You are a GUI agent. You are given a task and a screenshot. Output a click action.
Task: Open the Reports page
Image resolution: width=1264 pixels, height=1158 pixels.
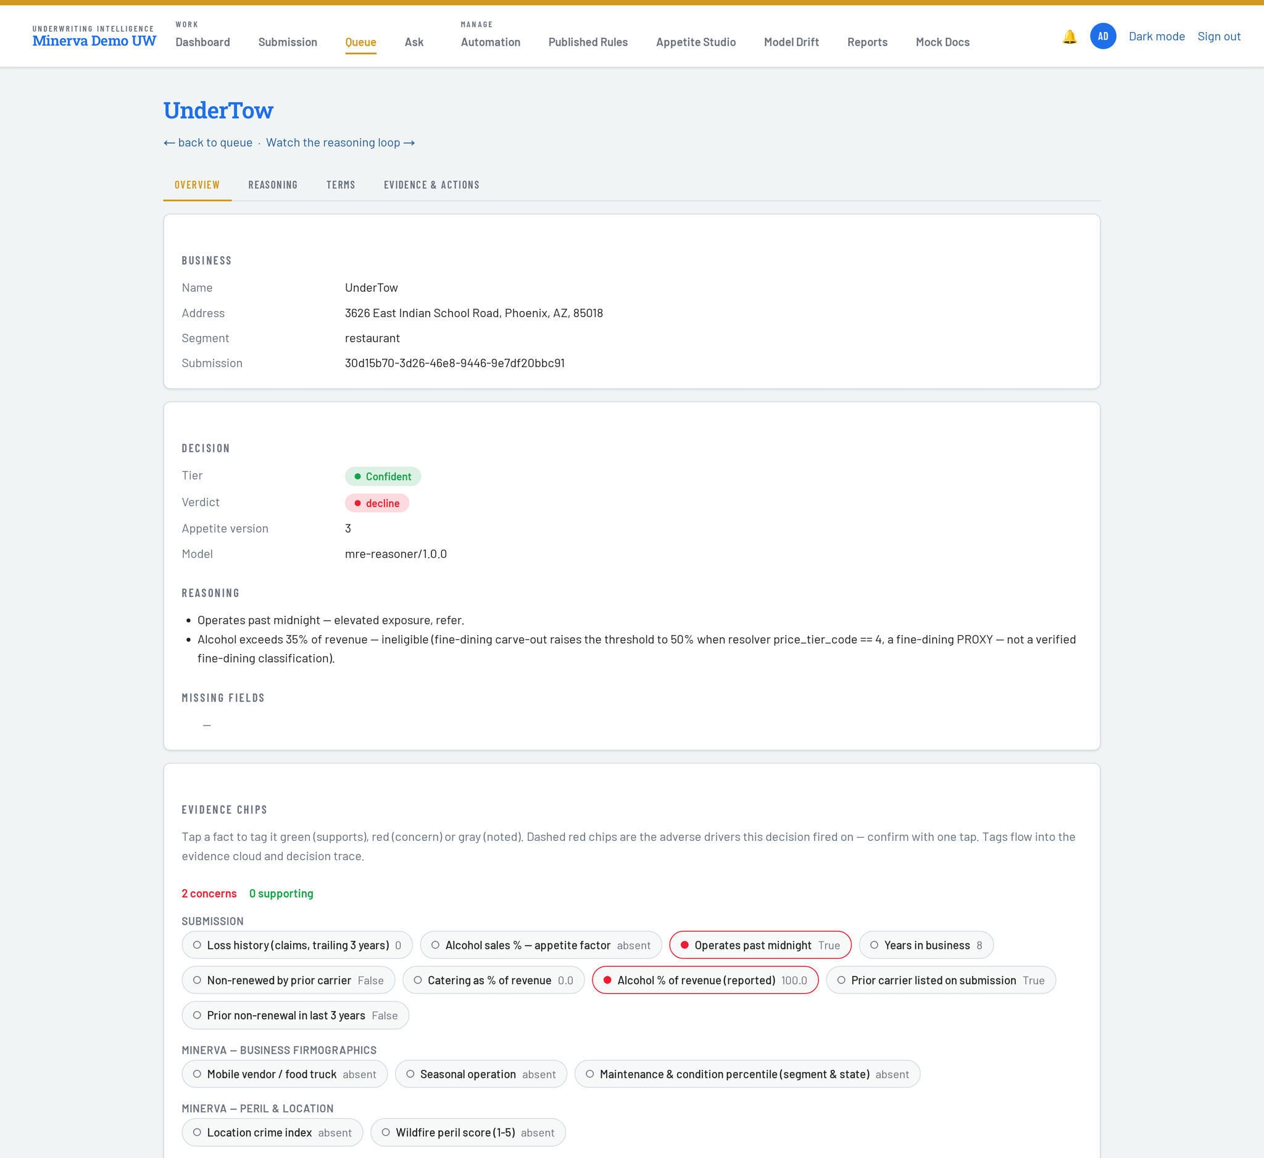(x=867, y=42)
